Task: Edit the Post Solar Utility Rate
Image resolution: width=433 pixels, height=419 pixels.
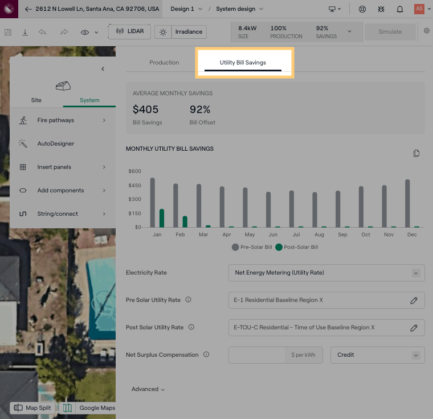Action: [414, 328]
